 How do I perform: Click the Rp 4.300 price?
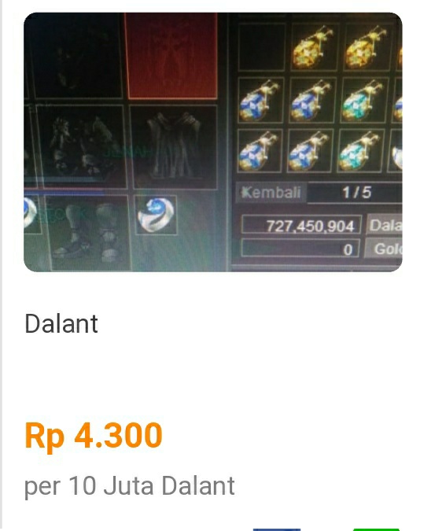94,435
